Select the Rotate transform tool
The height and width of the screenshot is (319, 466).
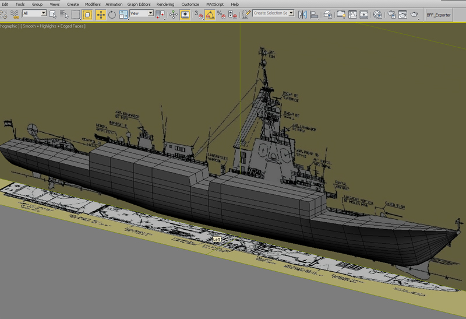[x=112, y=15]
